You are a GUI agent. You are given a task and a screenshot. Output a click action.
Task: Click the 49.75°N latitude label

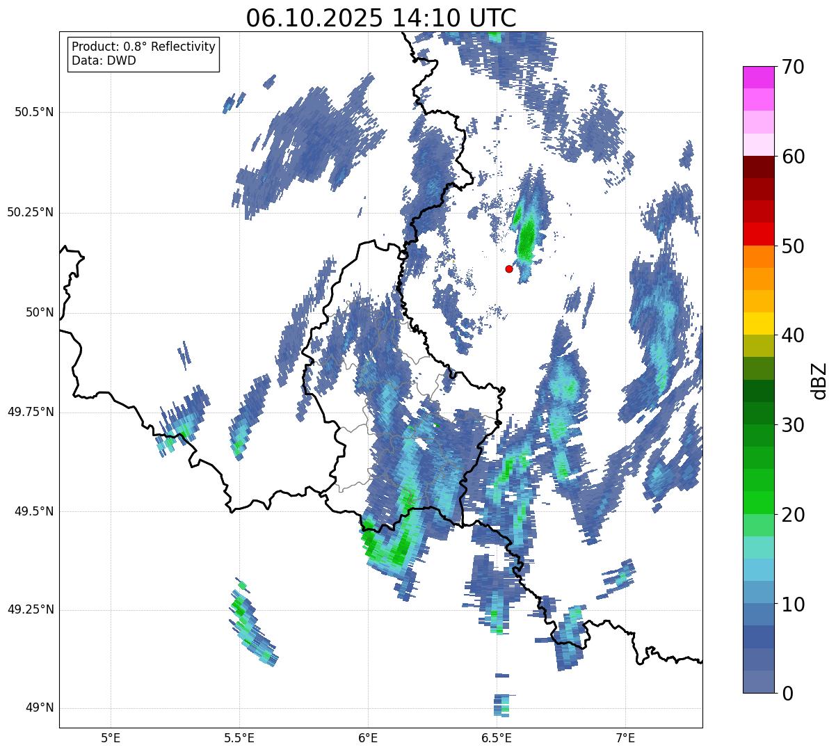[31, 412]
